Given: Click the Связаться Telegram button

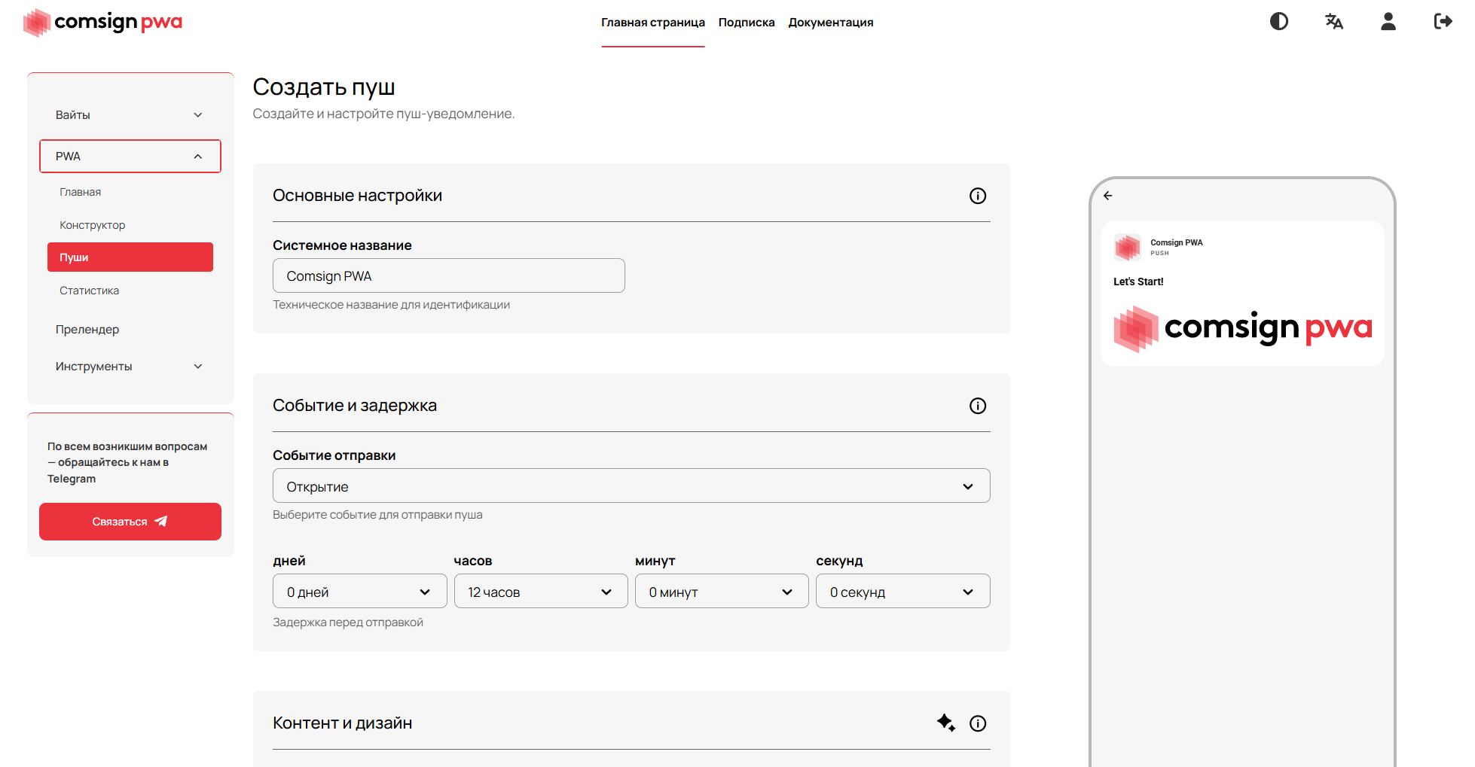Looking at the screenshot, I should point(130,522).
